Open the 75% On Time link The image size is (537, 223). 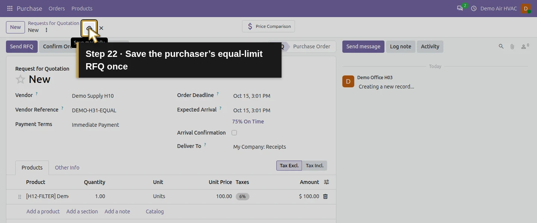click(248, 122)
